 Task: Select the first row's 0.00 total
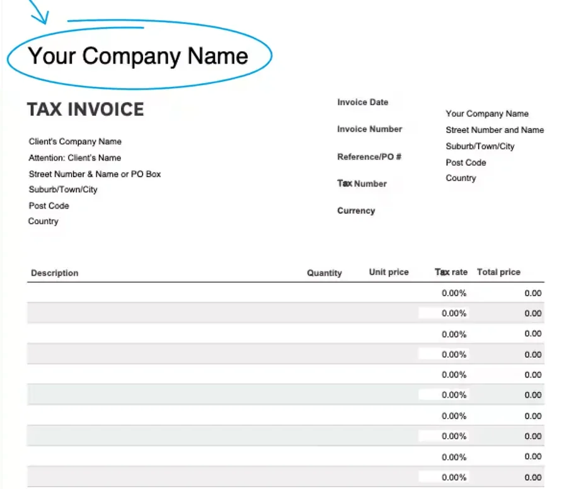coord(532,293)
